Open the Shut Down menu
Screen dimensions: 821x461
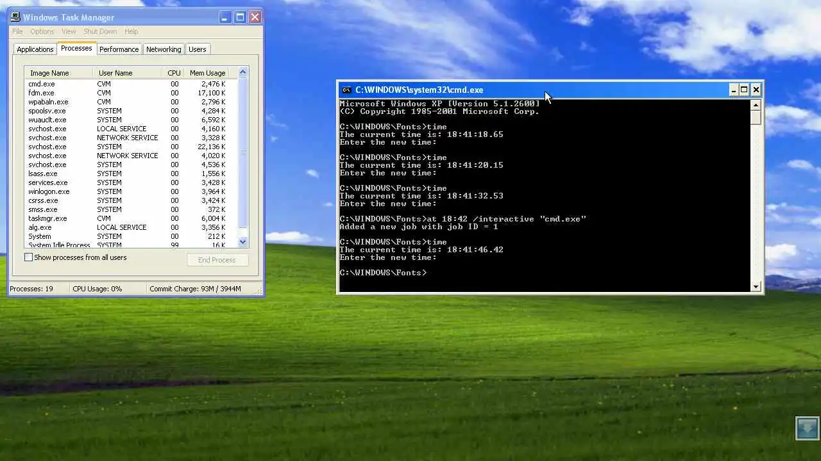click(x=100, y=31)
